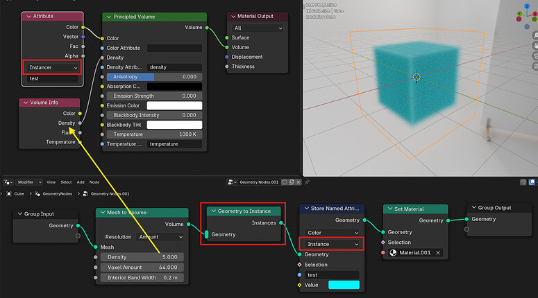Open the All target dropdown in Material Output
The height and width of the screenshot is (298, 538).
pos(258,28)
